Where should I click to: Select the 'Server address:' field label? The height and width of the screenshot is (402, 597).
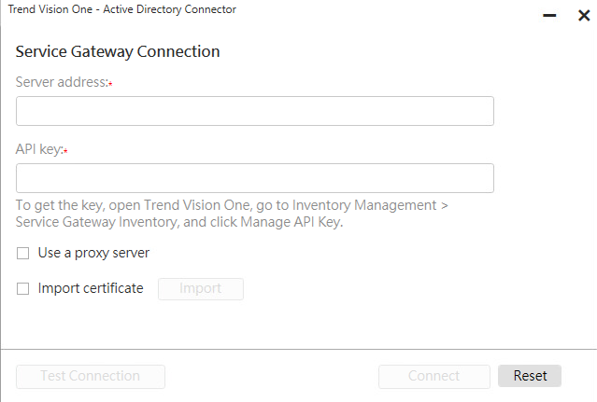(x=61, y=82)
